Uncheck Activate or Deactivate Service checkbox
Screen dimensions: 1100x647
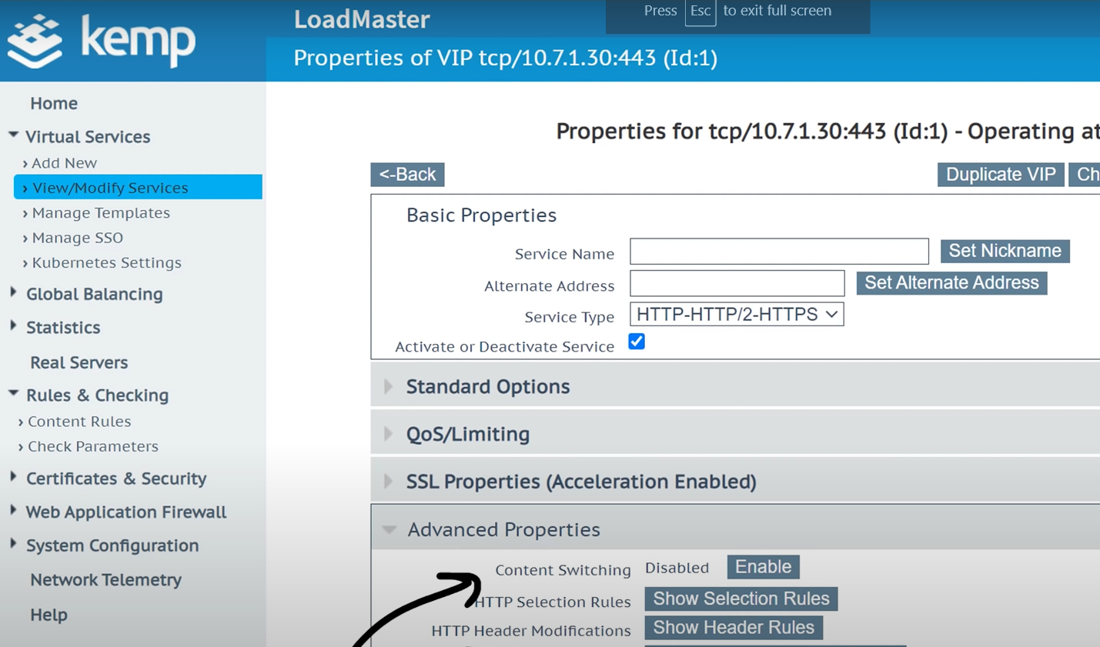coord(637,342)
